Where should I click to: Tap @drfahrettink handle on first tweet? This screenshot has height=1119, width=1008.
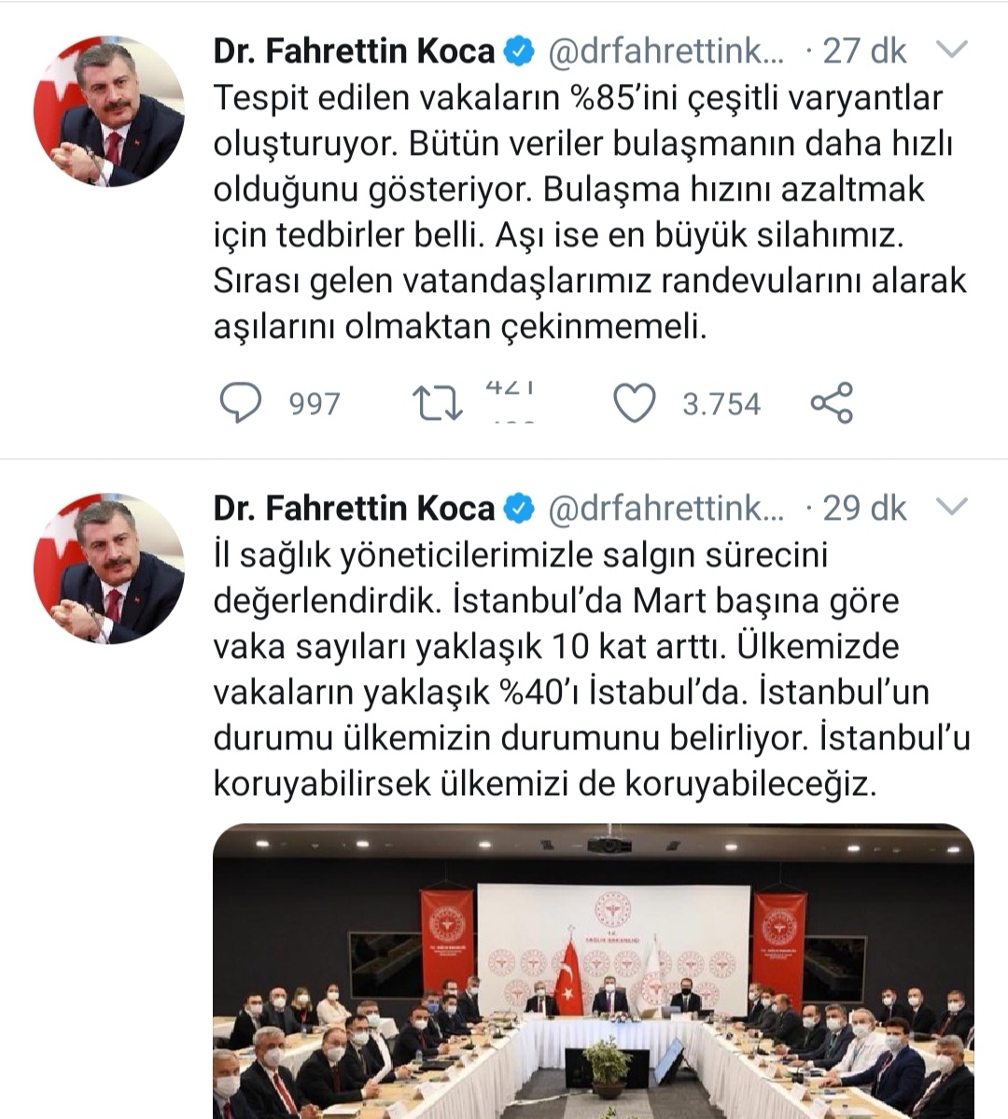[666, 51]
